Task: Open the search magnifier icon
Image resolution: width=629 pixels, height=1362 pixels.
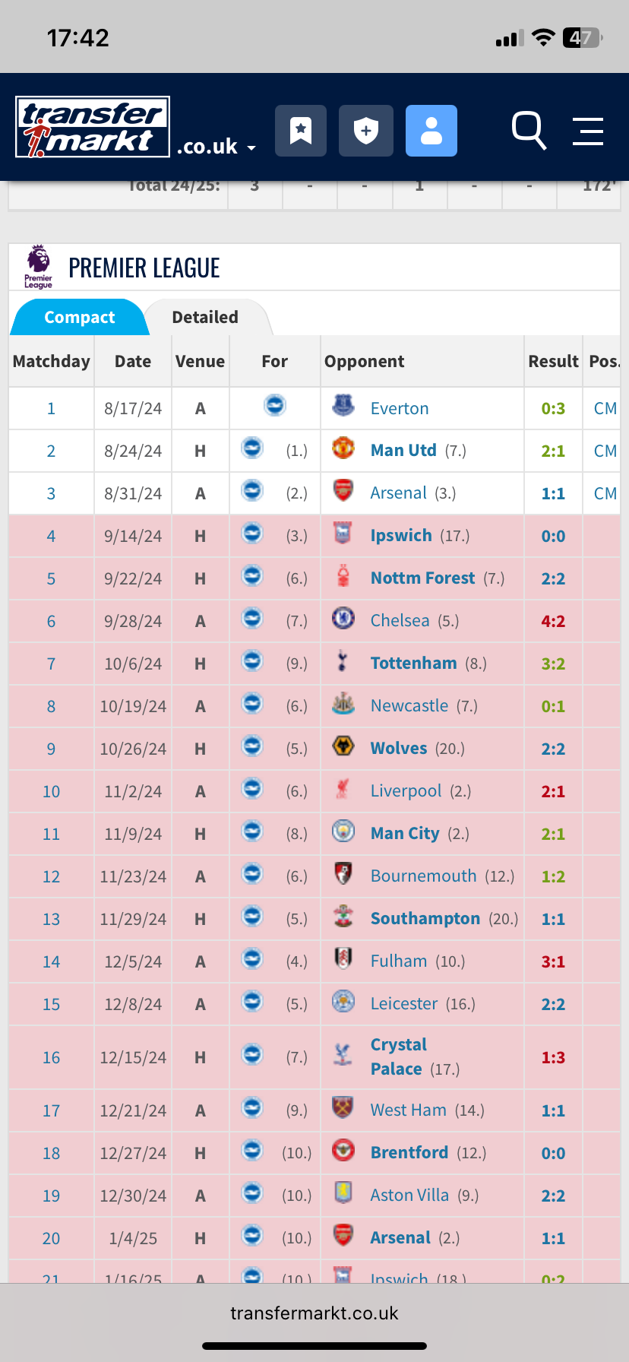Action: pos(529,131)
